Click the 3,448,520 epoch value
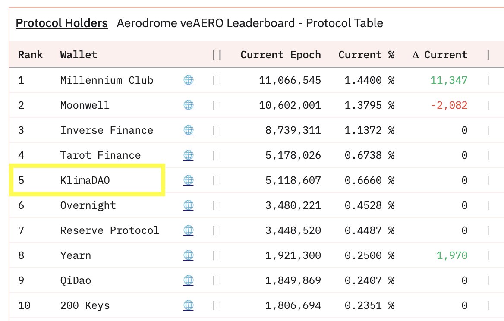 [293, 231]
